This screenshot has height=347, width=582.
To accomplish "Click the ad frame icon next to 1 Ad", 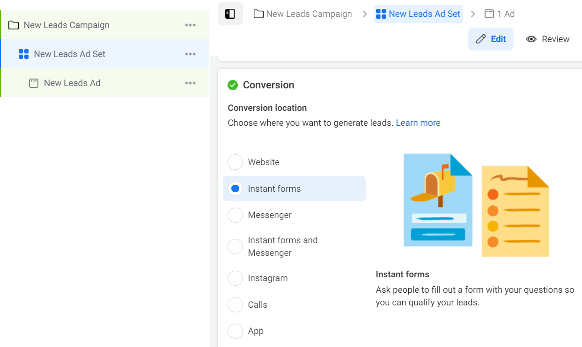I will [489, 14].
